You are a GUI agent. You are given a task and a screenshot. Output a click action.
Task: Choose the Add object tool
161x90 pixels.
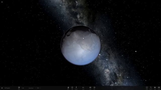72,88
